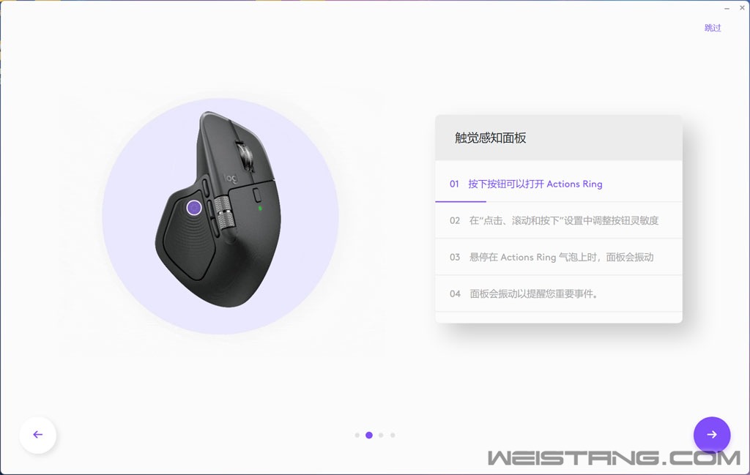Click the purple haptic button on the mouse
750x475 pixels.
click(x=193, y=207)
